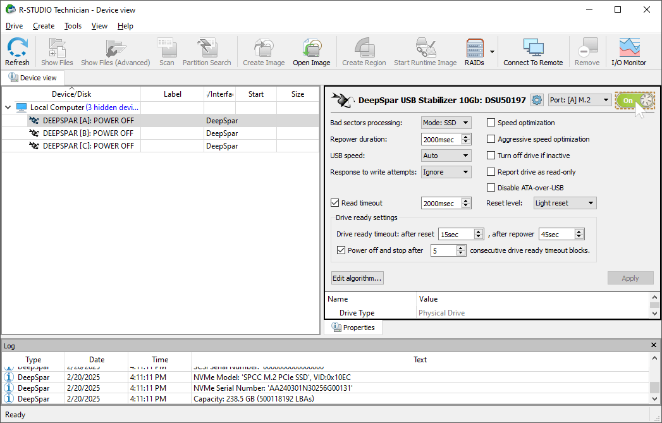
Task: Open Response to write attempts dropdown
Action: pyautogui.click(x=446, y=172)
